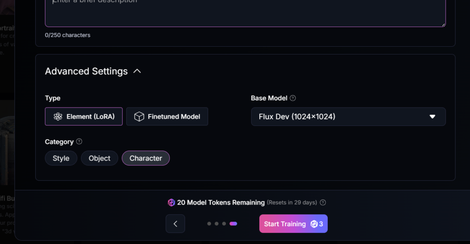The height and width of the screenshot is (244, 470).
Task: Click the token icon in Start Training
Action: pyautogui.click(x=314, y=224)
